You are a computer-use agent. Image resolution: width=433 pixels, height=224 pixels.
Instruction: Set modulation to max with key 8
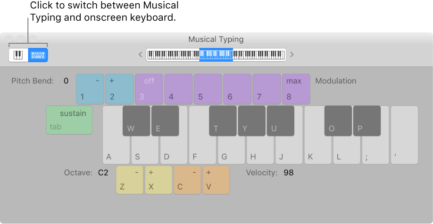[x=296, y=89]
